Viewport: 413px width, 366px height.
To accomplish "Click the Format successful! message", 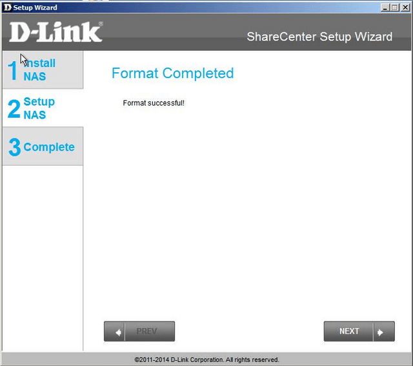I will (154, 103).
